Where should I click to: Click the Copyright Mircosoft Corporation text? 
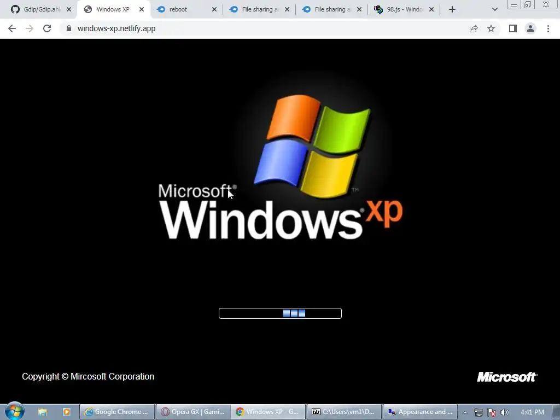(88, 376)
